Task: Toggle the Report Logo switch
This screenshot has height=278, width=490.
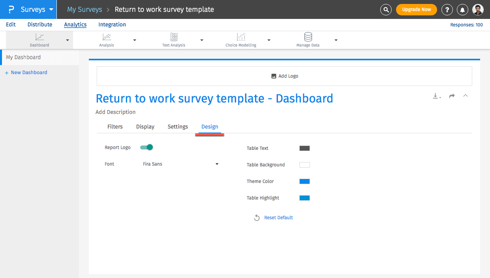Action: (146, 147)
